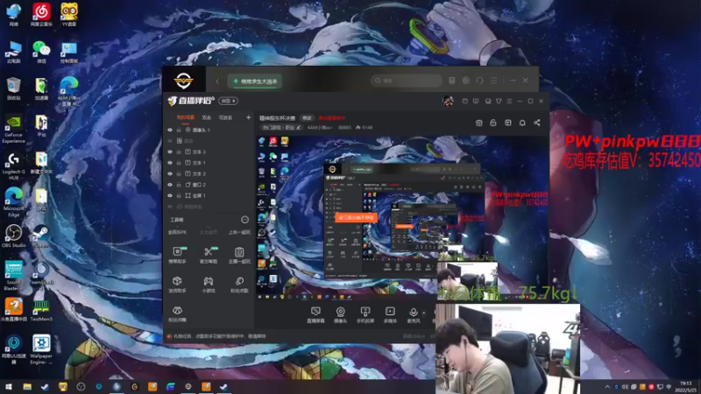Viewport: 701px width, 394px height.
Task: Toggle visibility of the 文本 2 source
Action: (170, 173)
